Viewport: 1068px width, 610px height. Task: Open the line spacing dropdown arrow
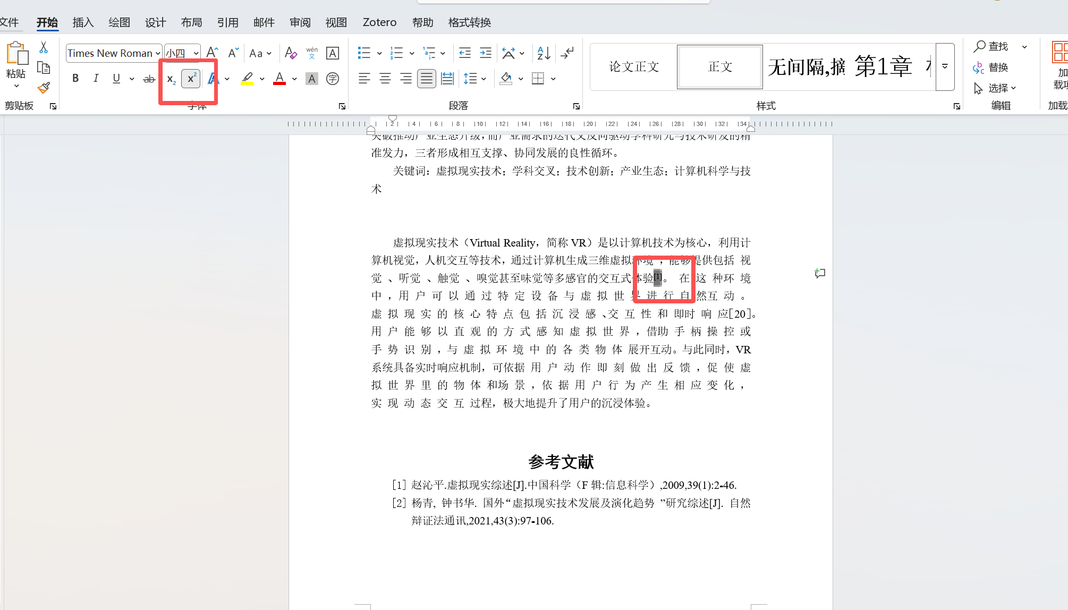click(484, 79)
